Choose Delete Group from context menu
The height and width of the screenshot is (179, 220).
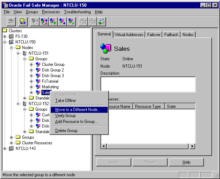(x=79, y=131)
